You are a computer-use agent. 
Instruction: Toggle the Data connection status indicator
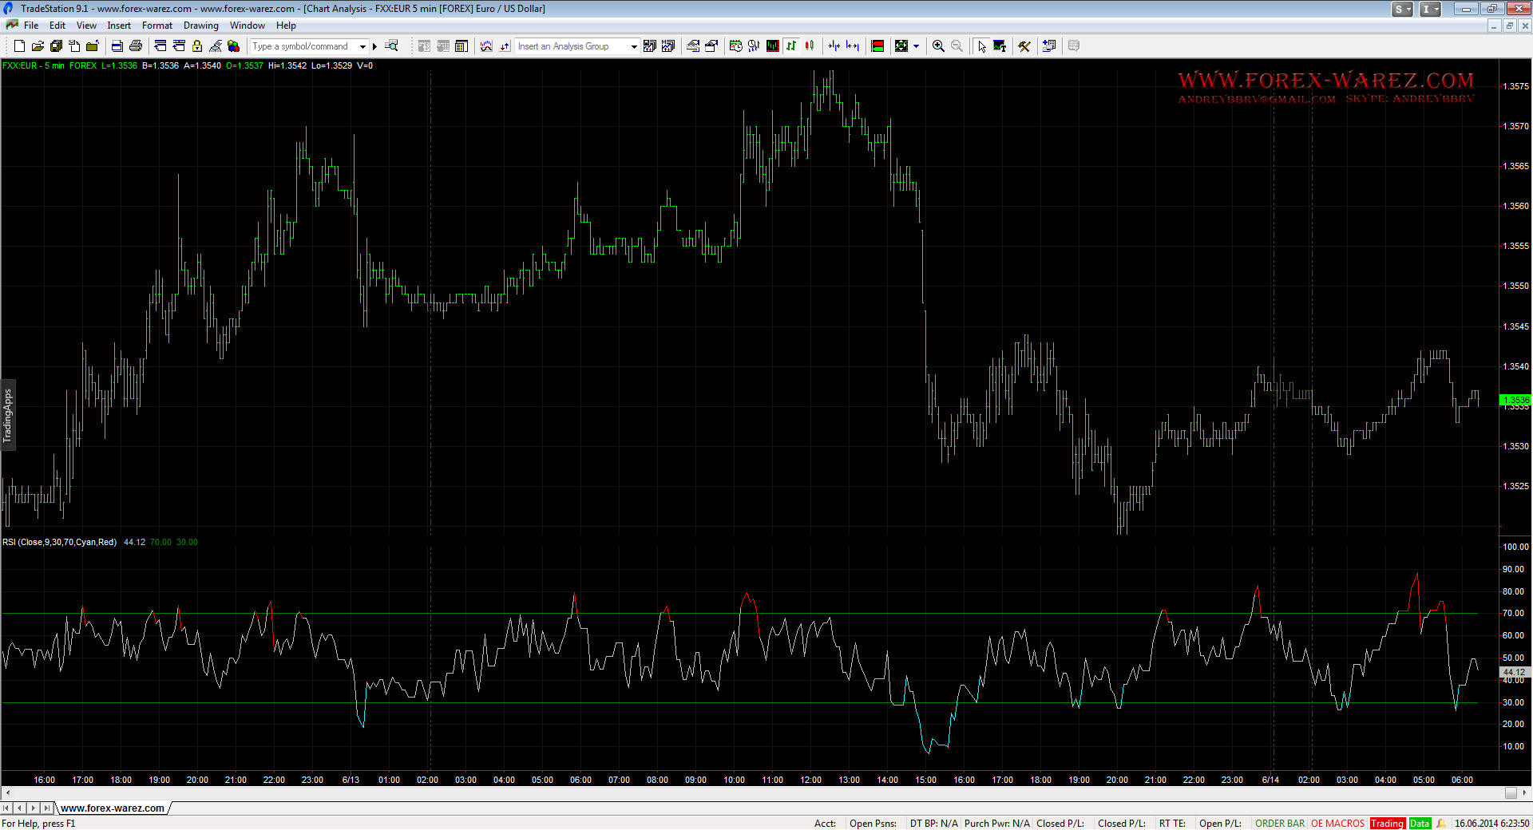(x=1420, y=824)
